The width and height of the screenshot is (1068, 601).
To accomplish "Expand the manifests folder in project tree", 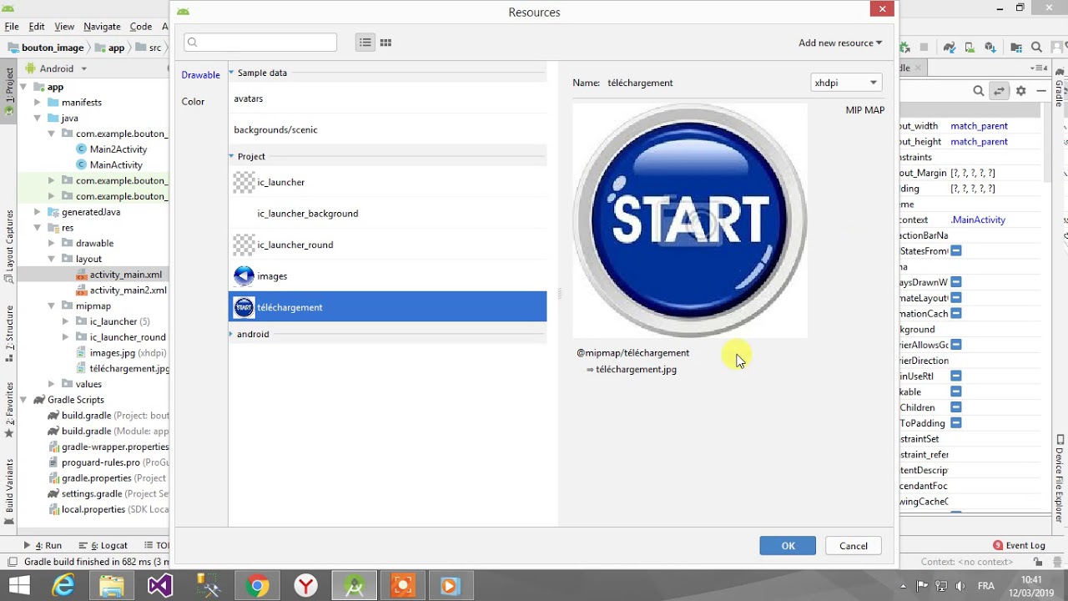I will 38,103.
